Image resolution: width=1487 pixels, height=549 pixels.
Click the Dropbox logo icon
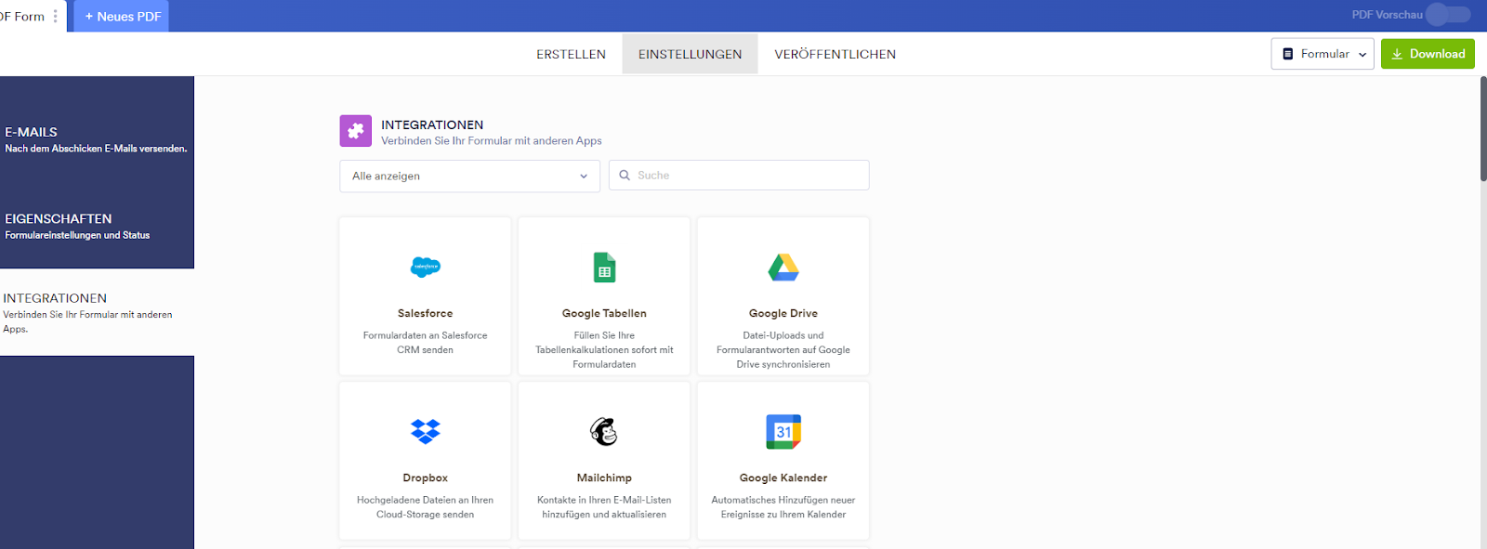point(426,431)
